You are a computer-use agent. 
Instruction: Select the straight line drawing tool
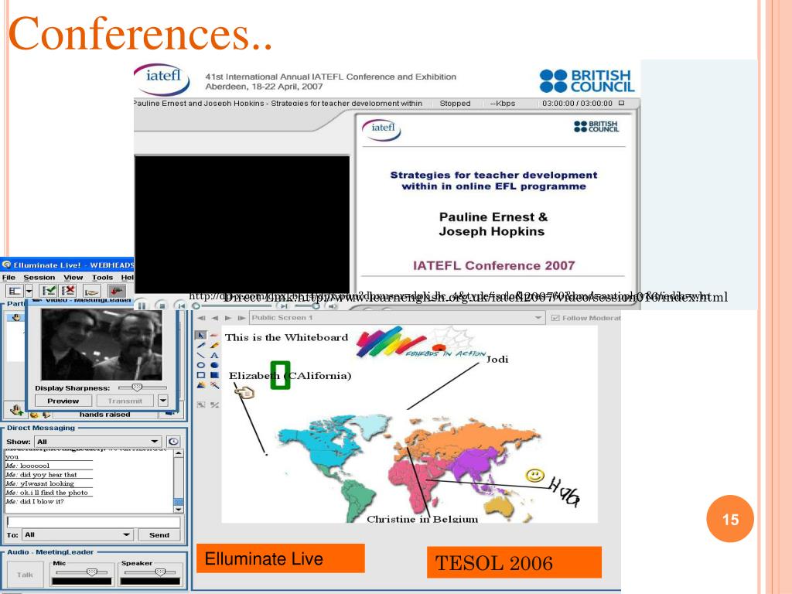(x=201, y=355)
